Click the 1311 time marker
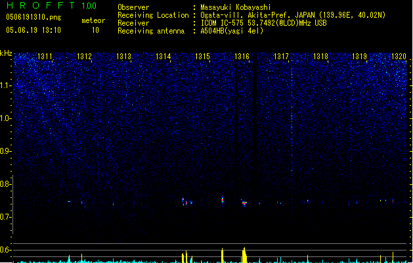Viewport: 413px width, 263px height. click(x=45, y=57)
